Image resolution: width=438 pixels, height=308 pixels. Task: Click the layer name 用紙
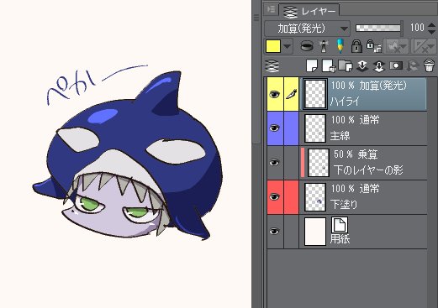coord(340,239)
